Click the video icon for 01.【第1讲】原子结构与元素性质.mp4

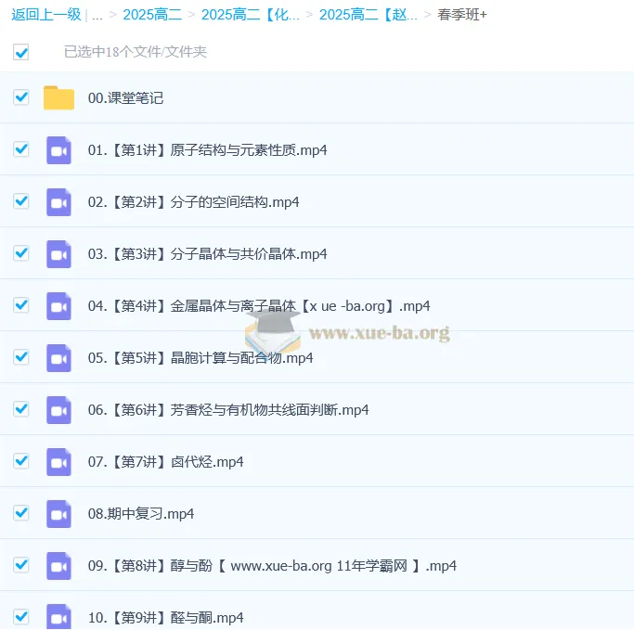[x=58, y=149]
